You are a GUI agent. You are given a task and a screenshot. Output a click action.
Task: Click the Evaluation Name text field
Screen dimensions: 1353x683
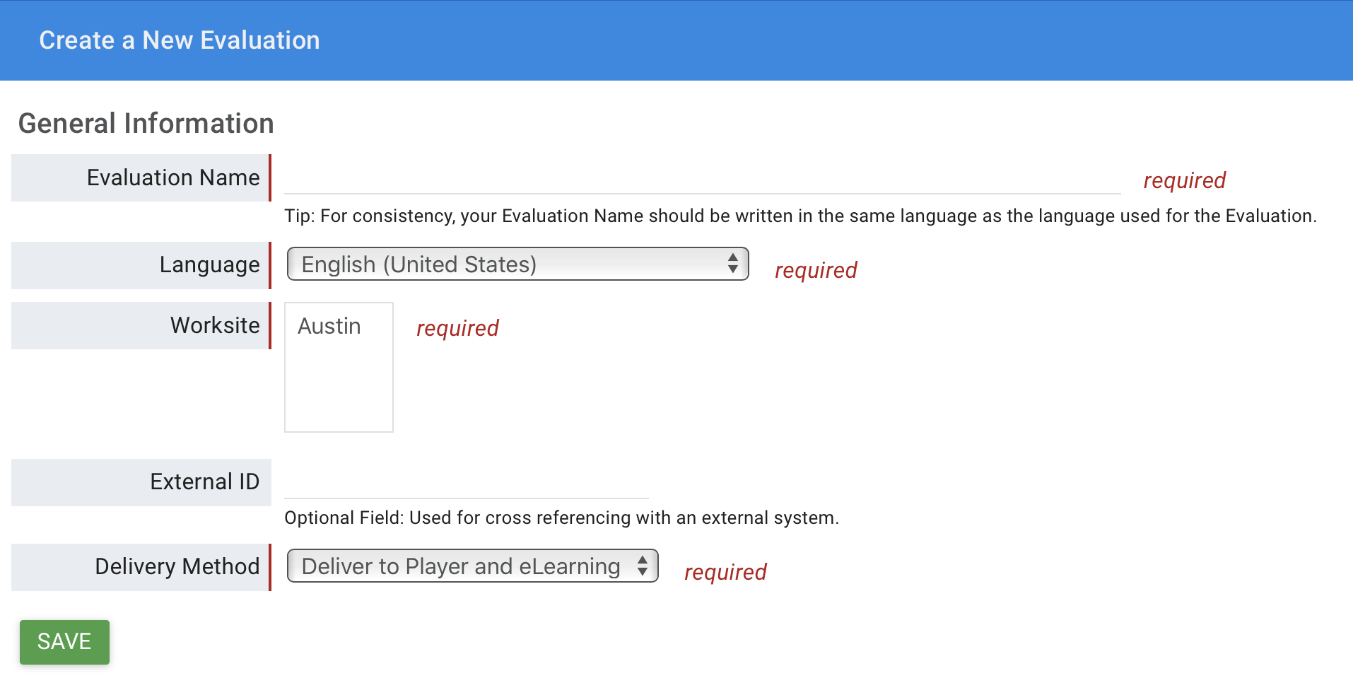pyautogui.click(x=701, y=177)
